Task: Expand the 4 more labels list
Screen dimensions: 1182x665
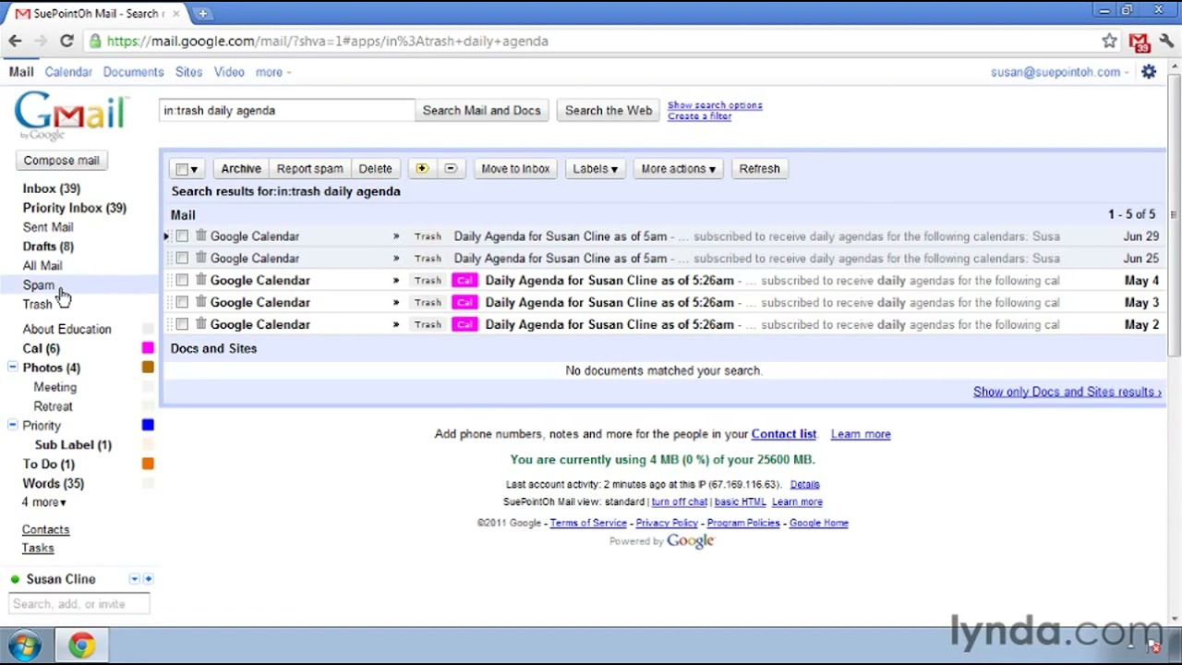Action: click(x=44, y=502)
